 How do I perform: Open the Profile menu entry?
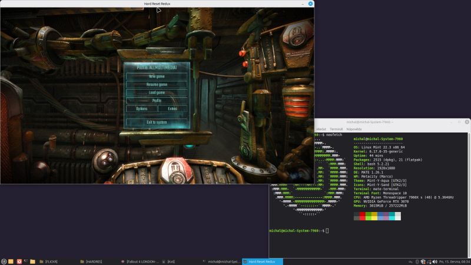(x=157, y=100)
